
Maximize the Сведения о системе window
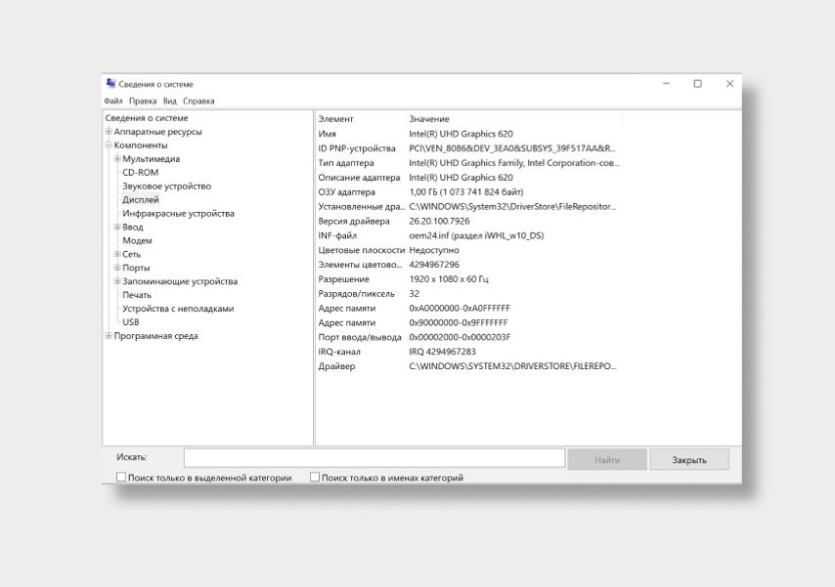[x=697, y=84]
